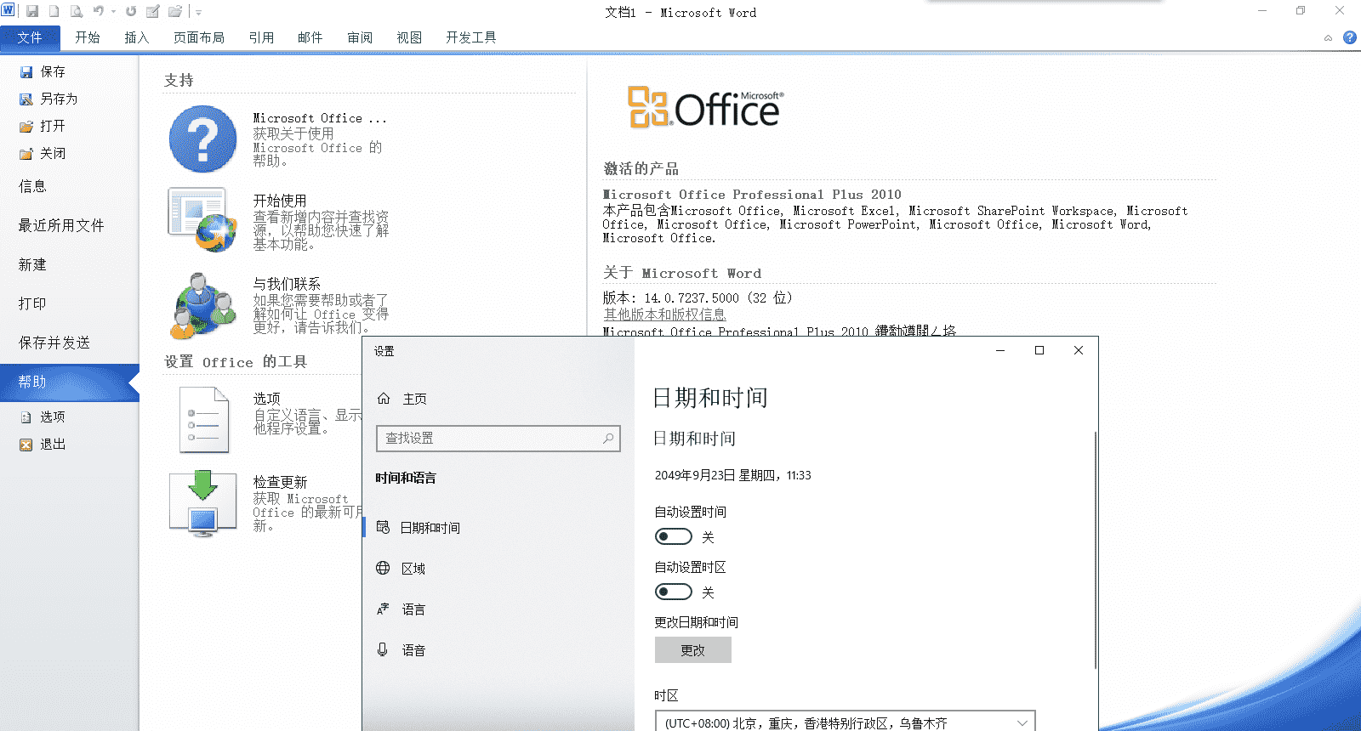
Task: Switch to the 开始 ribbon tab
Action: click(x=88, y=37)
